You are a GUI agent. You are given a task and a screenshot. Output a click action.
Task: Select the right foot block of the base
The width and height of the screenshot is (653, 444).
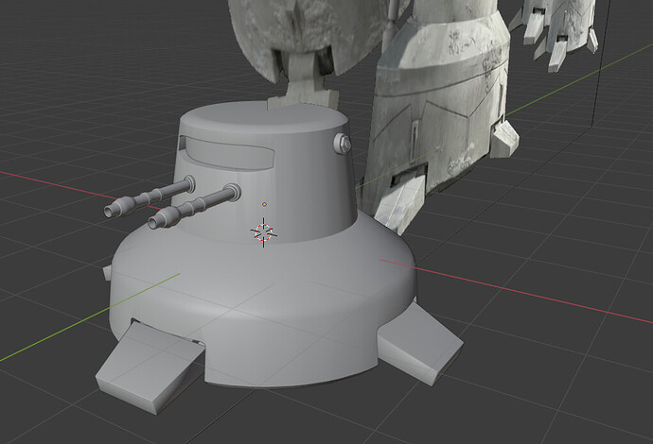point(418,343)
